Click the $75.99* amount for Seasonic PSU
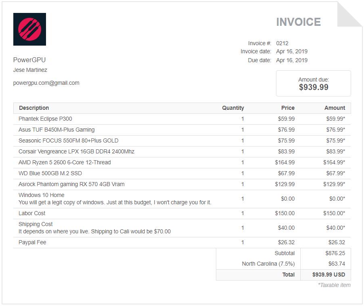This screenshot has width=364, height=306. (335, 141)
